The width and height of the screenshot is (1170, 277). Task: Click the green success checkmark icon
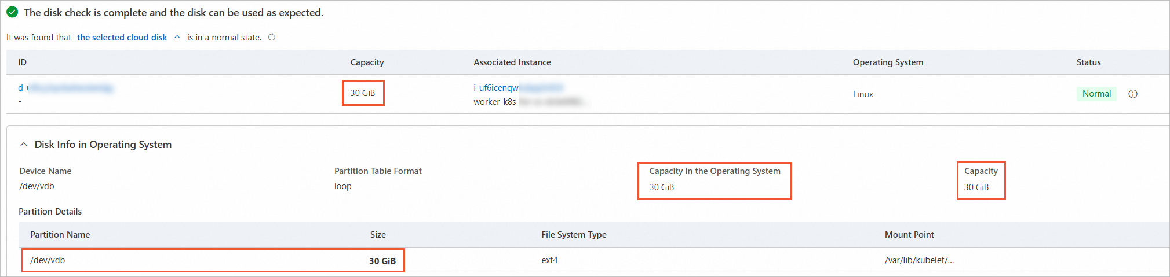point(12,12)
